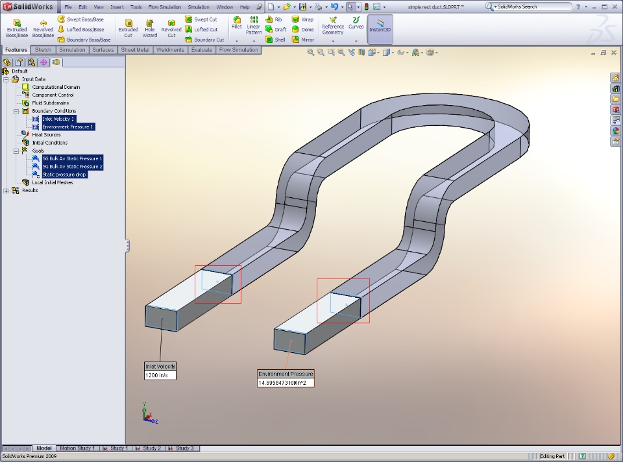Select the Wrap tool

(303, 19)
